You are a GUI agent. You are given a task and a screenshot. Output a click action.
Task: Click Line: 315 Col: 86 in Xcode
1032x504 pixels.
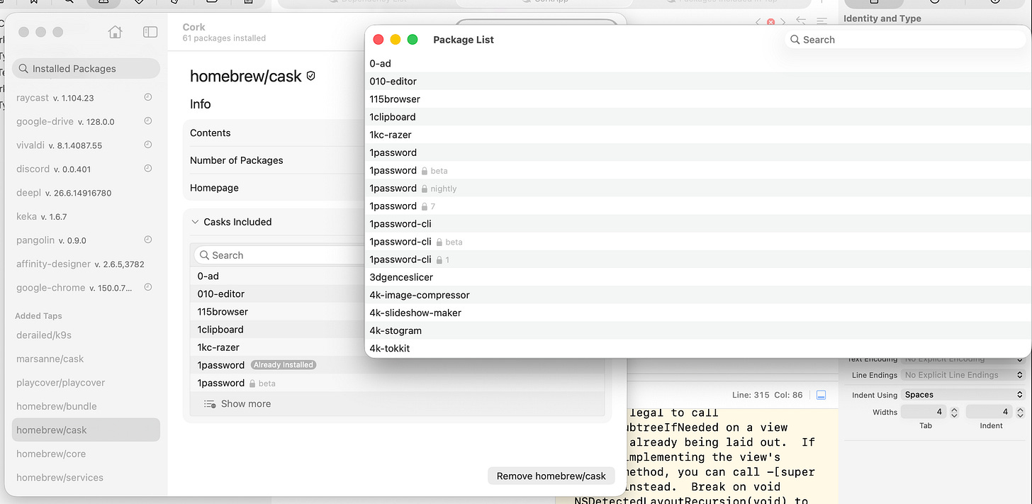pyautogui.click(x=768, y=395)
